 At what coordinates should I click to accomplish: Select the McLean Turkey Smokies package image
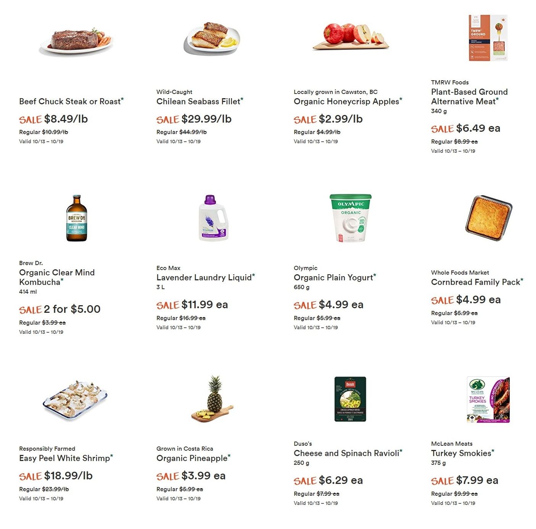tap(488, 400)
